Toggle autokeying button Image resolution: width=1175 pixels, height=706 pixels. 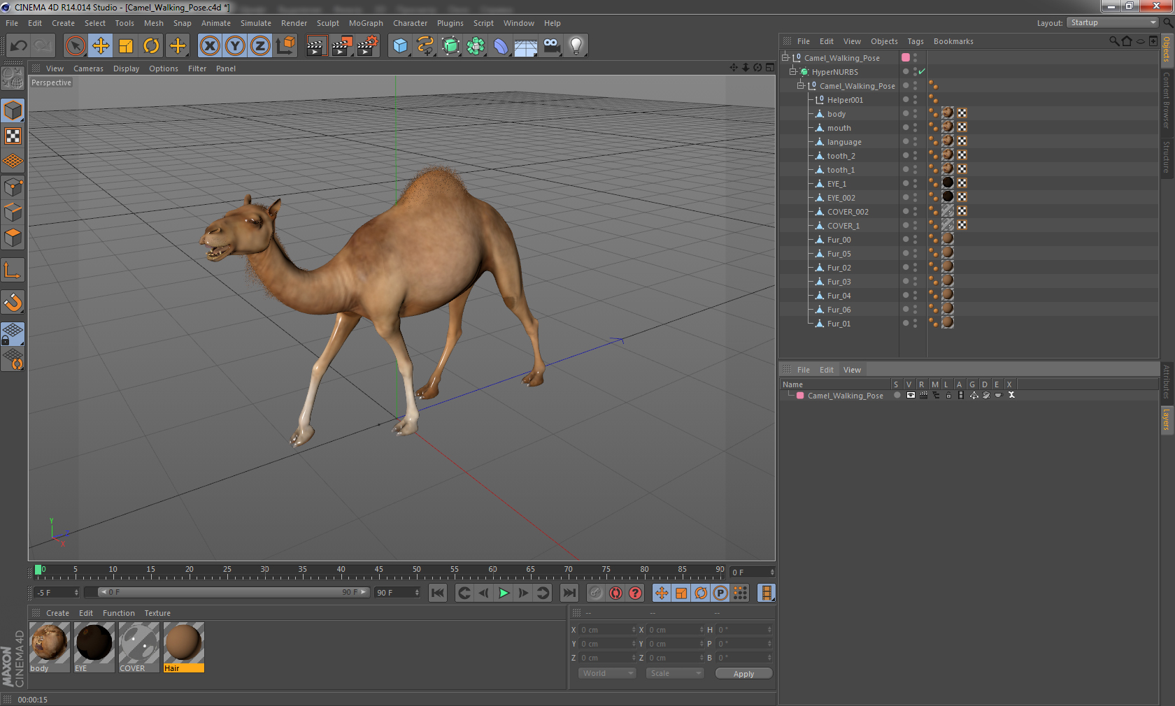(615, 593)
